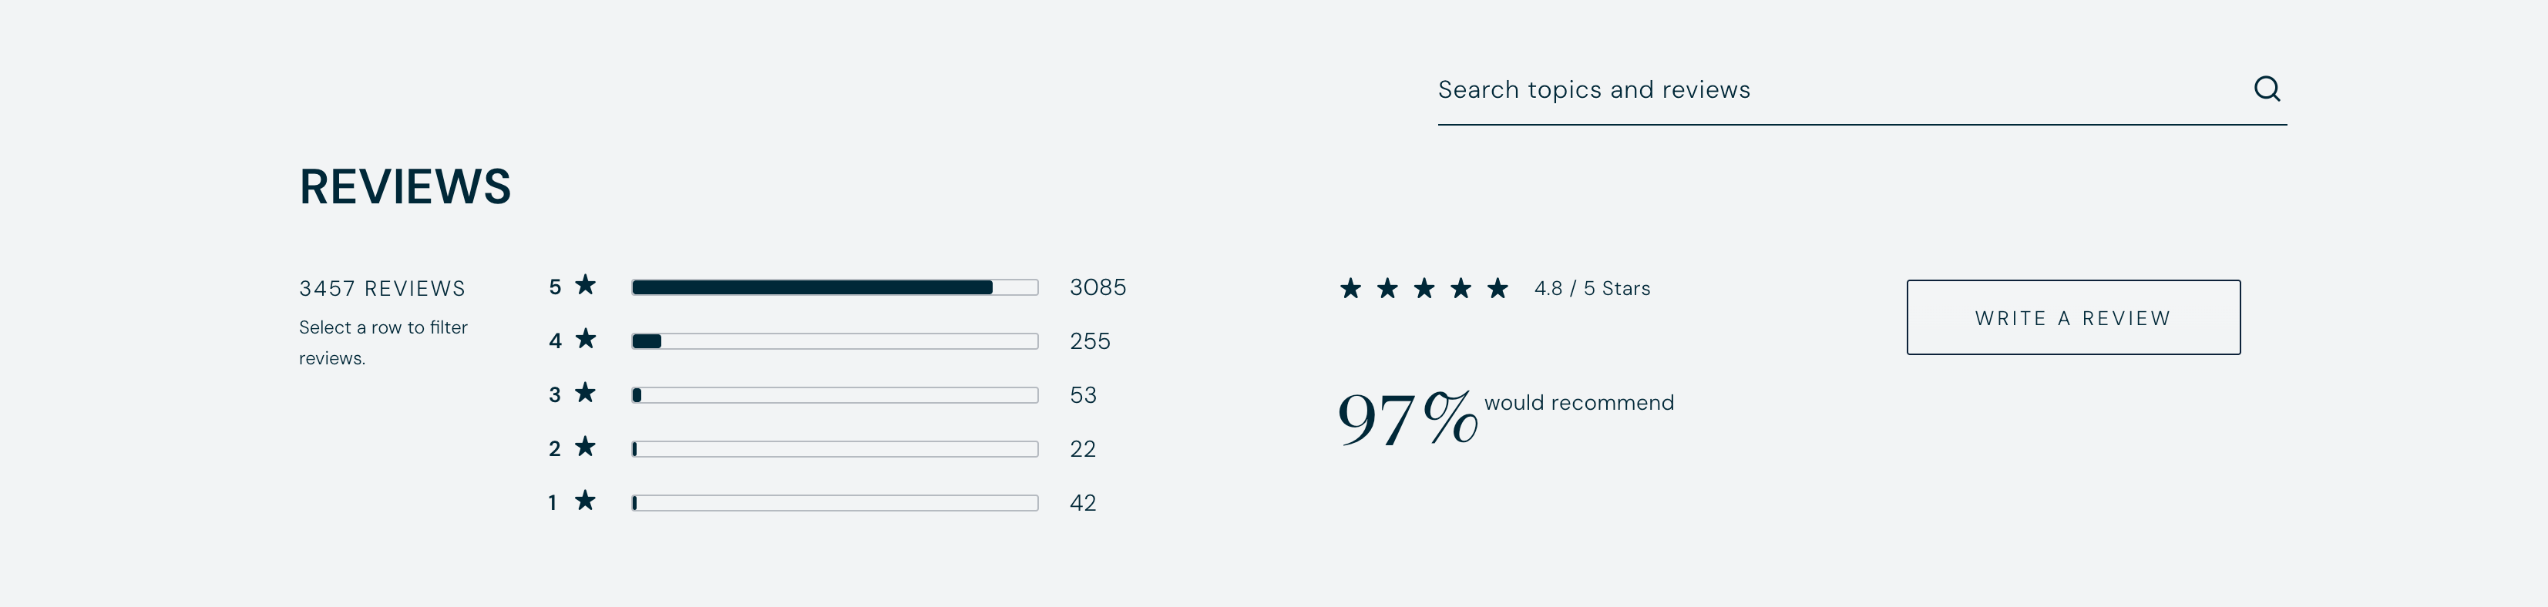The height and width of the screenshot is (607, 2548).
Task: Select the 2-star rating bar
Action: click(835, 449)
